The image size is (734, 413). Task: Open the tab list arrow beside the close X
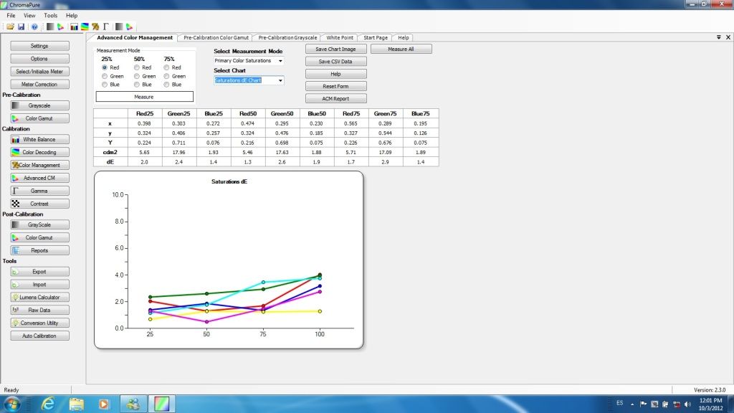[x=718, y=37]
